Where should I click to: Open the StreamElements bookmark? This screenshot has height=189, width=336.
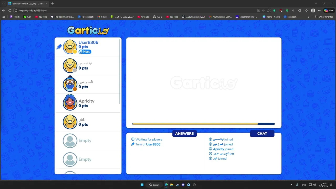pos(246,17)
